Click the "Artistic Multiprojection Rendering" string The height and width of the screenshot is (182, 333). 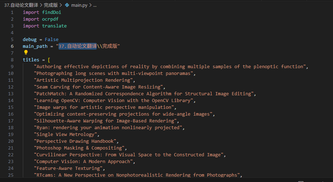coord(84,80)
